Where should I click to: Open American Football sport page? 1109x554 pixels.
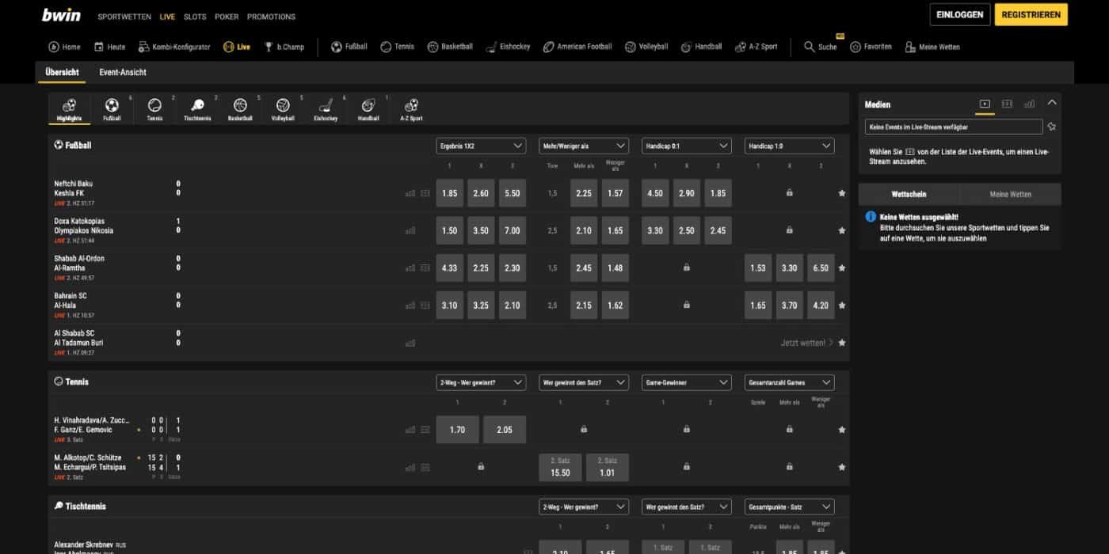[x=577, y=47]
